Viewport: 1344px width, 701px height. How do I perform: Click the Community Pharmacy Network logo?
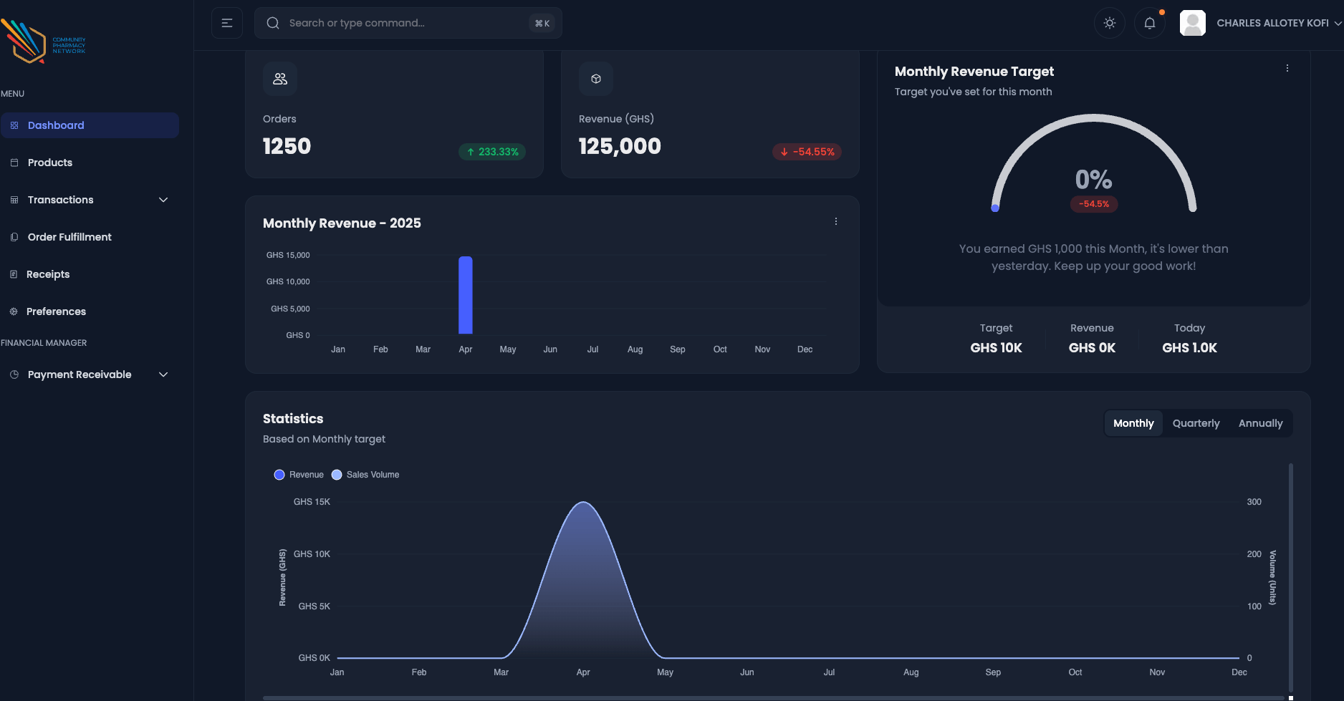[43, 43]
